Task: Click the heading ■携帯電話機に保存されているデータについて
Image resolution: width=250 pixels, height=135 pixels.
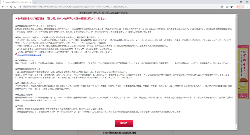Action: (x=36, y=26)
